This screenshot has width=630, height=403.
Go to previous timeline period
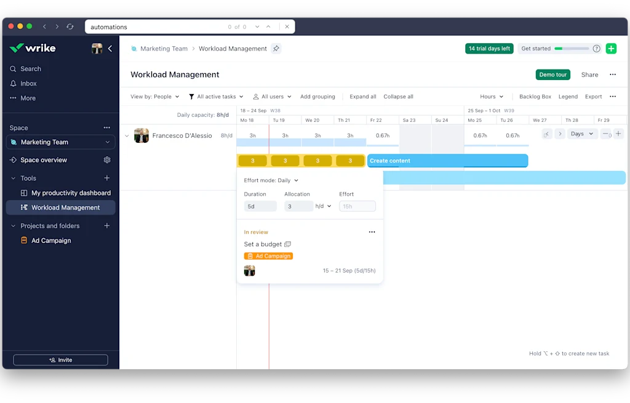coord(547,134)
